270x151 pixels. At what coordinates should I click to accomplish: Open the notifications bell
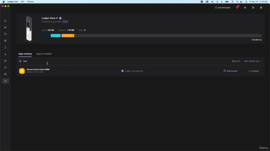[x=237, y=8]
